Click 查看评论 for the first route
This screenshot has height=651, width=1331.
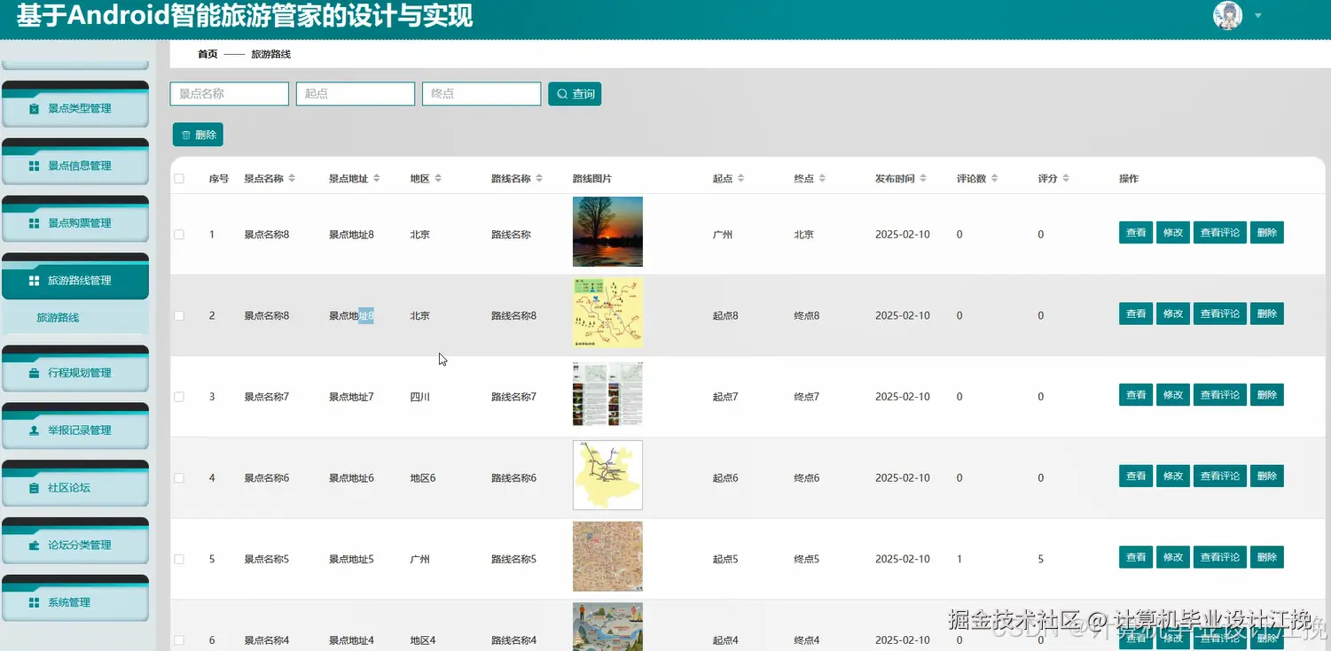tap(1219, 232)
